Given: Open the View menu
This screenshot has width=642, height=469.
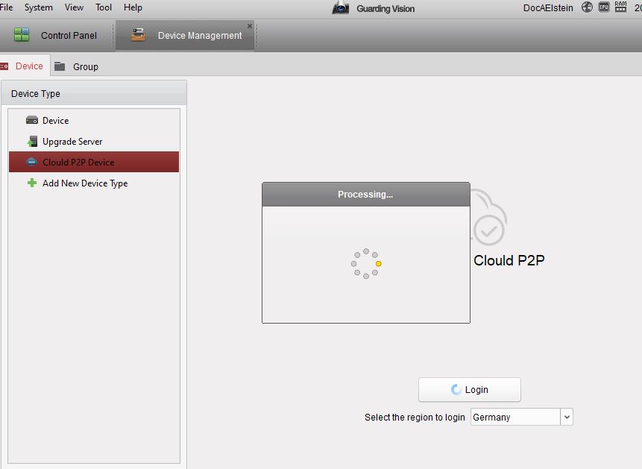Looking at the screenshot, I should point(74,7).
